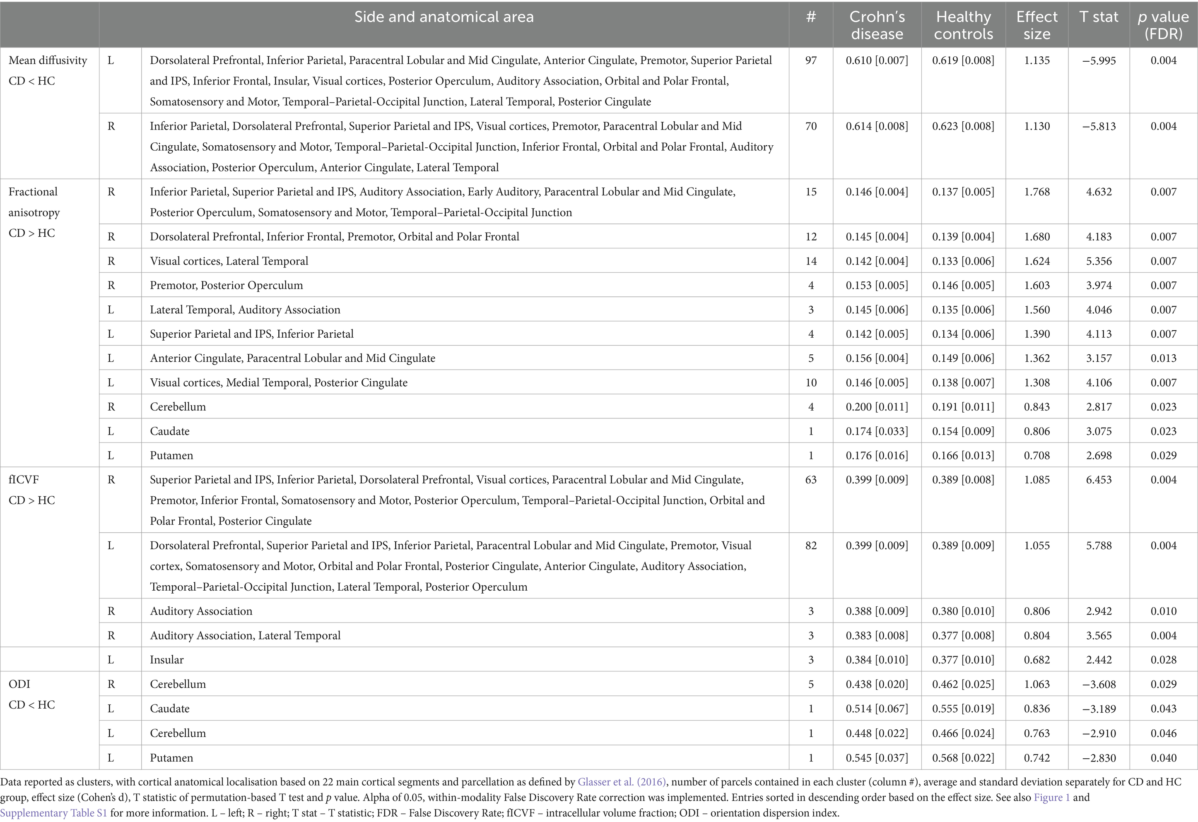The height and width of the screenshot is (822, 1198).
Task: Click the 'Effect size' column header
Action: point(1036,25)
